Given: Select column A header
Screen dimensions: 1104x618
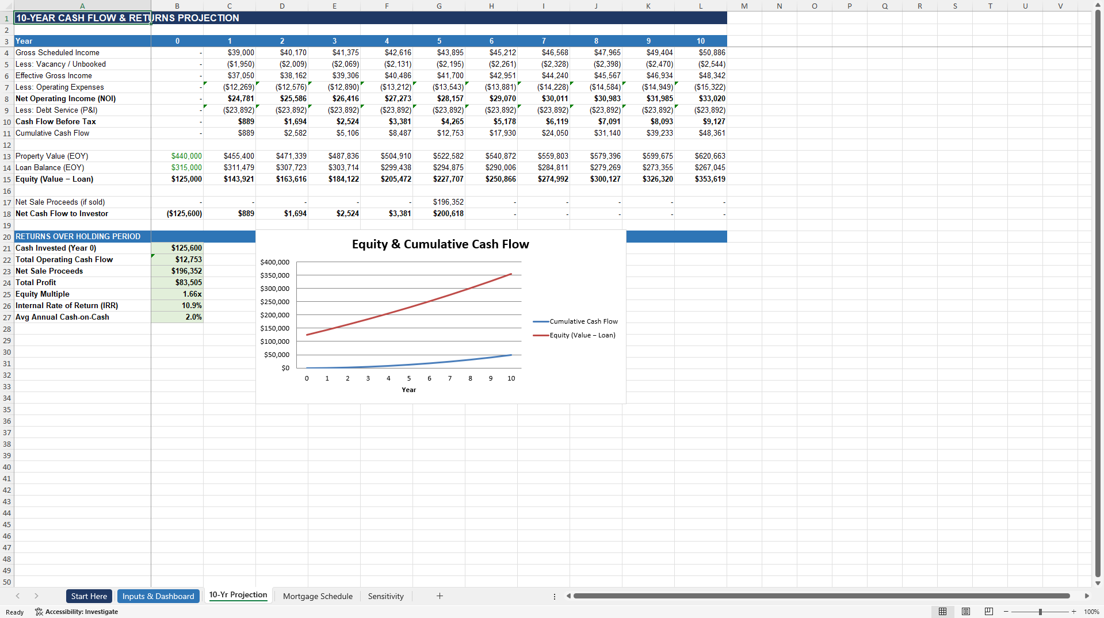Looking at the screenshot, I should [x=82, y=6].
